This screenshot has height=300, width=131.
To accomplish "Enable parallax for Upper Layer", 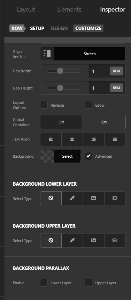I will (x=88, y=283).
